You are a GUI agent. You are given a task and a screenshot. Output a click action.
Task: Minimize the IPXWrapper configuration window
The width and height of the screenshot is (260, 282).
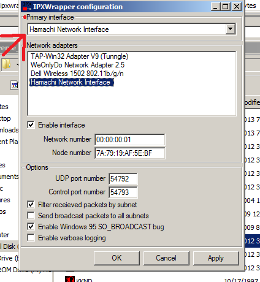click(x=215, y=7)
